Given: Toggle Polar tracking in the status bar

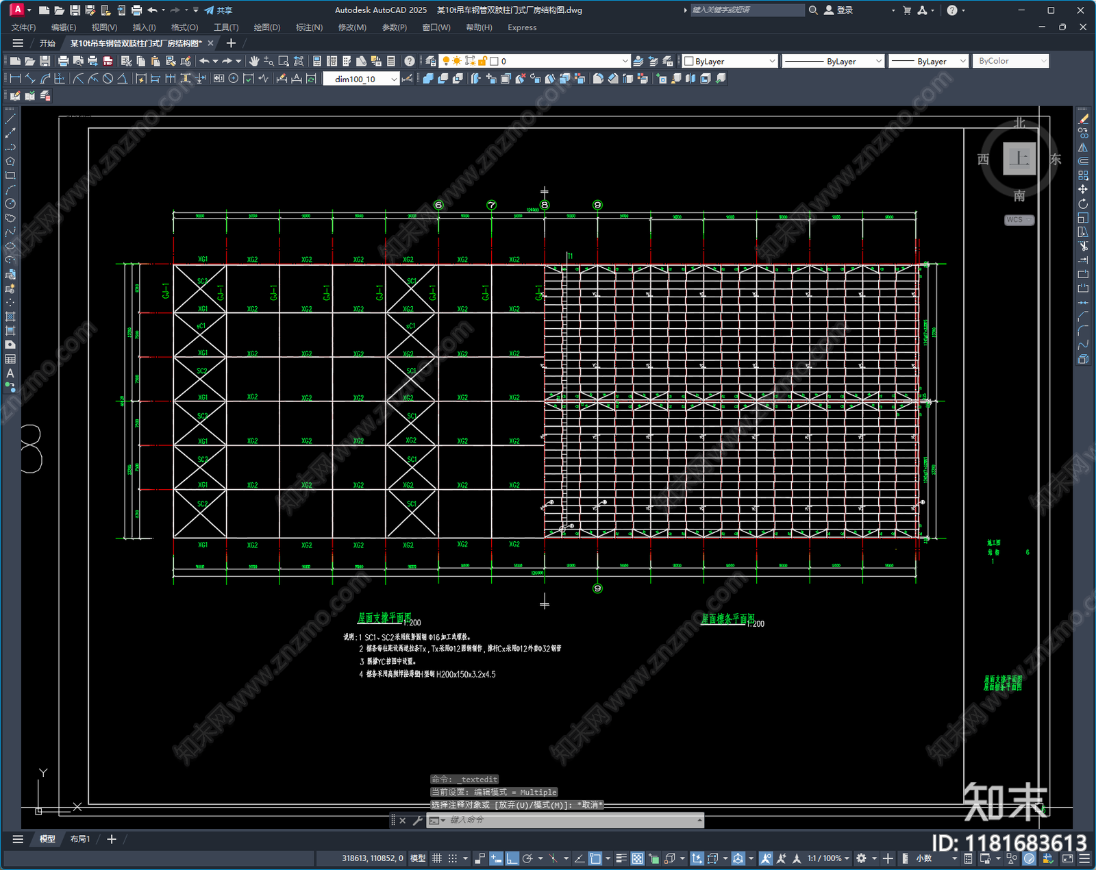Looking at the screenshot, I should pos(527,858).
